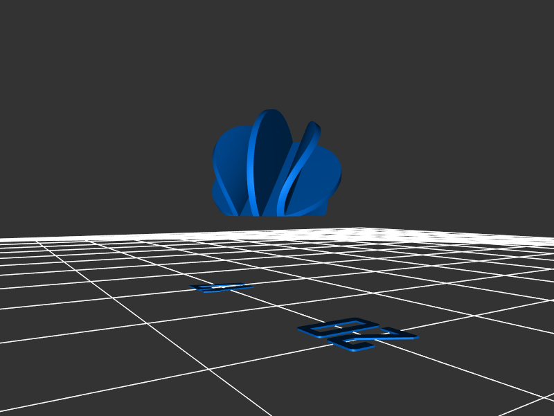Viewport: 554px width, 416px height.
Task: Select the larger blue outlined shape on the grid
Action: coord(357,334)
